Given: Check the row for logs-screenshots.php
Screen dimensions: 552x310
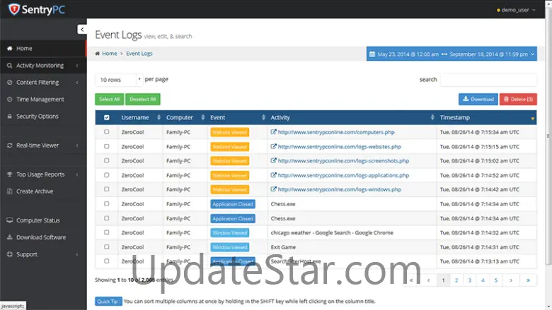Looking at the screenshot, I should point(107,160).
